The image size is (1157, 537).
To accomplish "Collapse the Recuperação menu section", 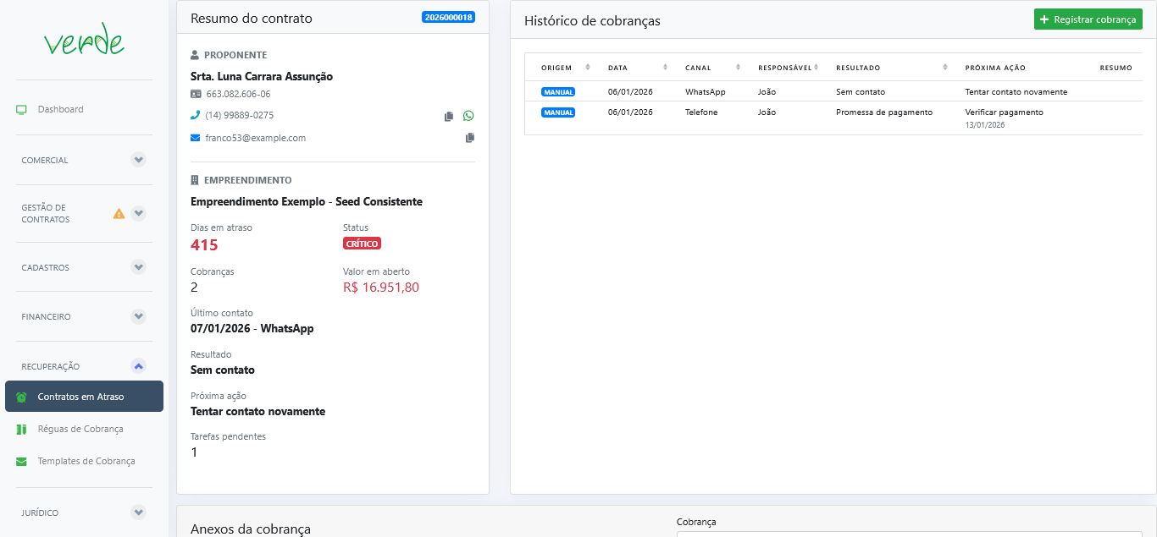I will pyautogui.click(x=139, y=366).
